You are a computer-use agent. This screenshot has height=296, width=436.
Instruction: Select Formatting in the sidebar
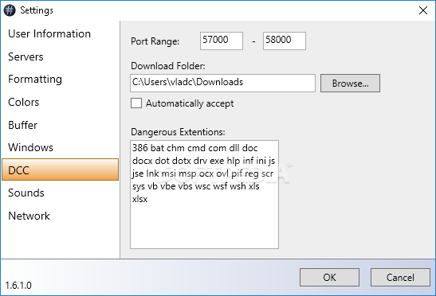coord(35,79)
